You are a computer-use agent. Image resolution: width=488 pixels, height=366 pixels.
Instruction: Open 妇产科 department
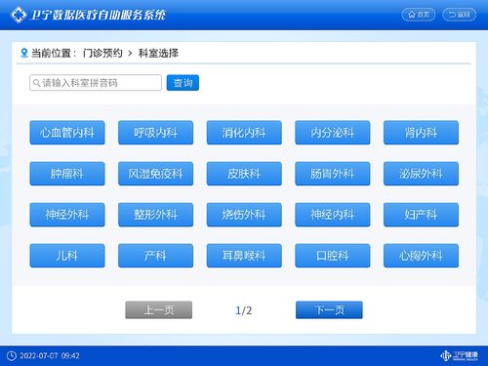click(x=421, y=215)
